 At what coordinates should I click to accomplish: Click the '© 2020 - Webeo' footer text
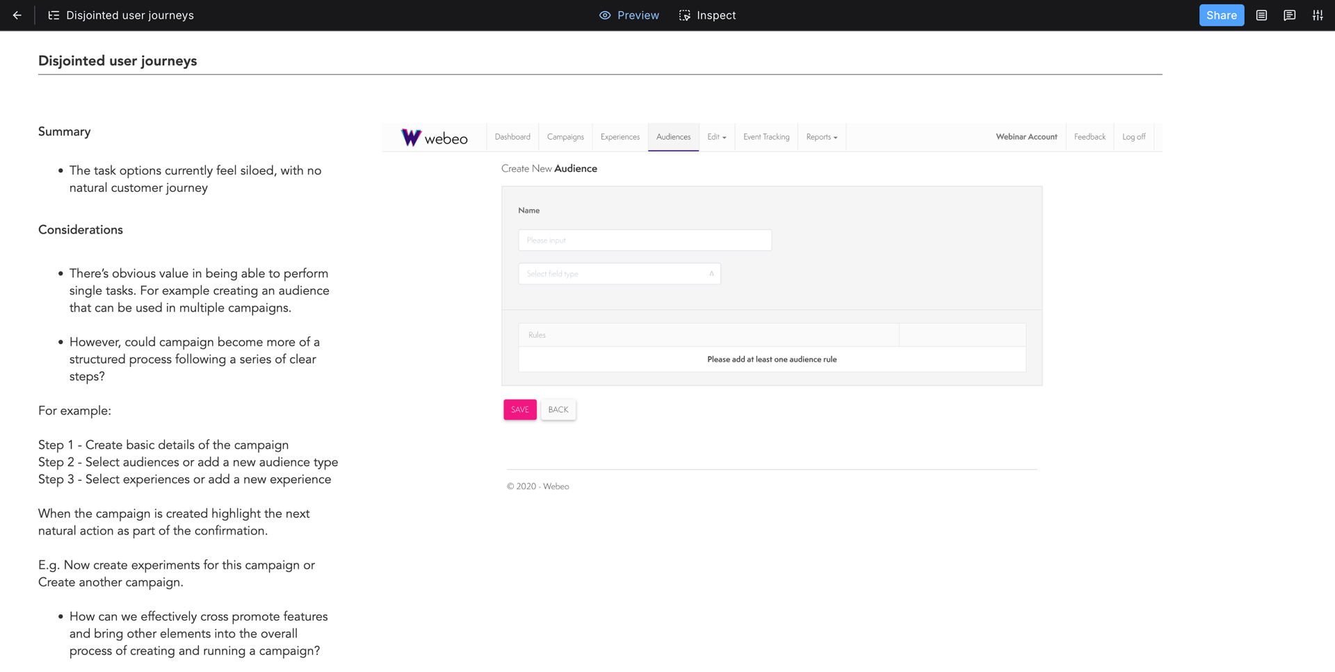point(538,486)
